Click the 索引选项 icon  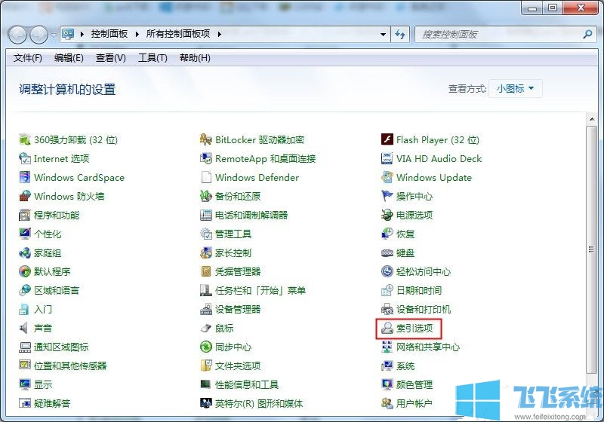pyautogui.click(x=387, y=328)
